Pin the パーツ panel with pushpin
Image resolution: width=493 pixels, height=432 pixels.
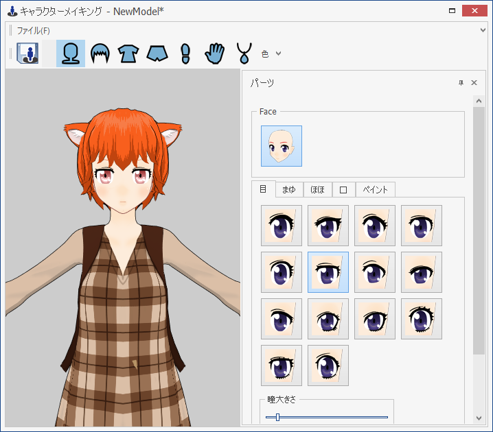pyautogui.click(x=461, y=83)
